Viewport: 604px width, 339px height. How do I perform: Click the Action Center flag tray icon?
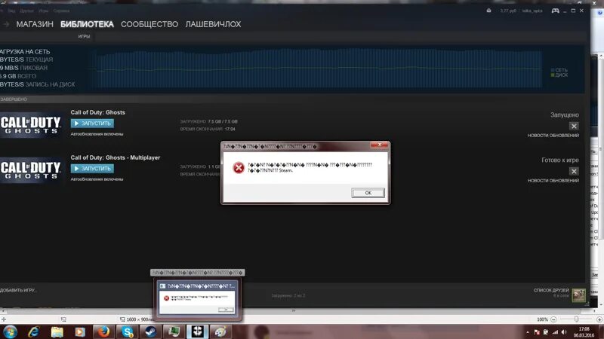(537, 331)
